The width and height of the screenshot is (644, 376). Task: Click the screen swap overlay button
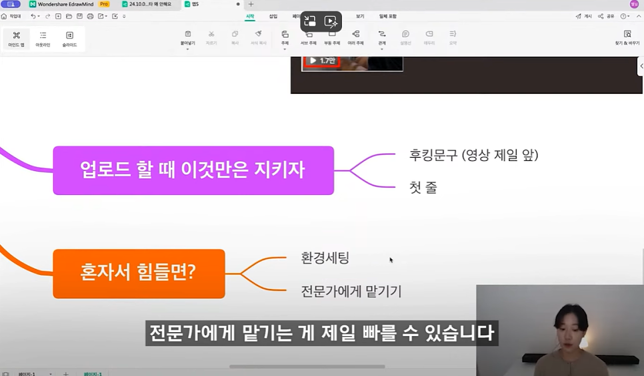310,21
